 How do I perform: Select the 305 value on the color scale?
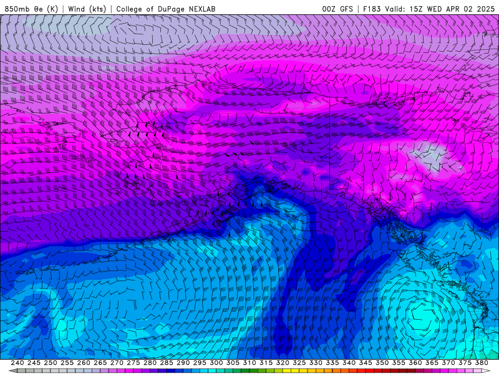coord(233,363)
